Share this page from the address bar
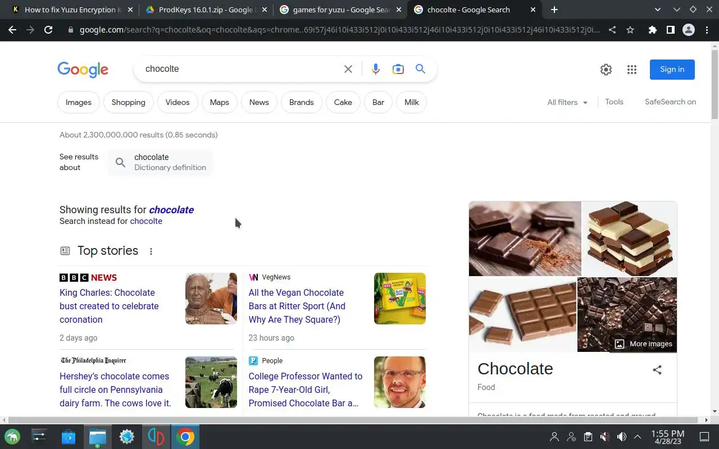 pos(612,30)
